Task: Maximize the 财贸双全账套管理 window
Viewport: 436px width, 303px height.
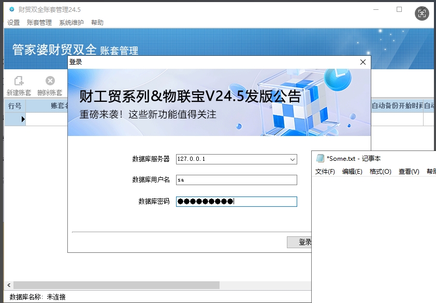Action: 399,9
